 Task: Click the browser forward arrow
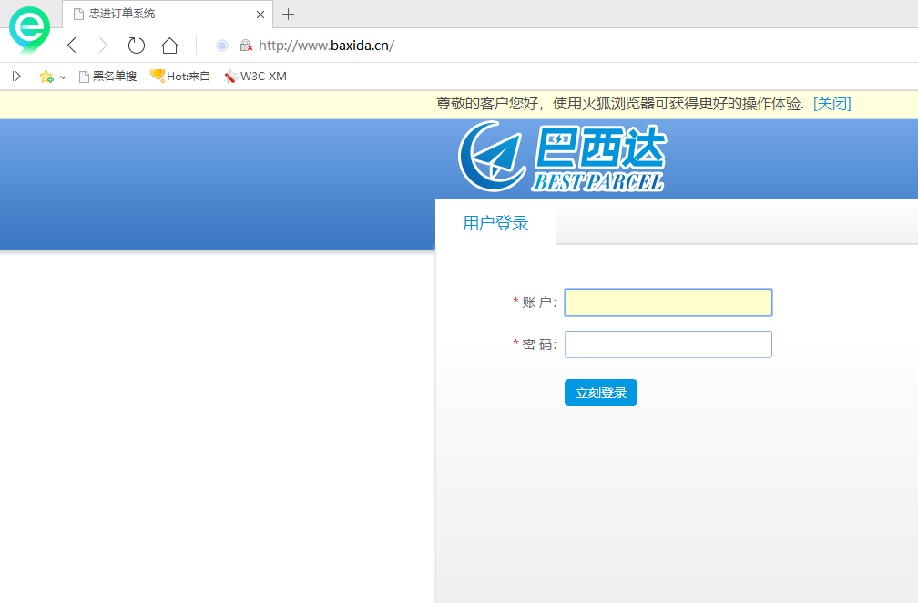(x=103, y=45)
